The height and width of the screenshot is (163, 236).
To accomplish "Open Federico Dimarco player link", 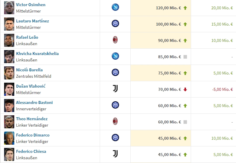I will pyautogui.click(x=33, y=135).
